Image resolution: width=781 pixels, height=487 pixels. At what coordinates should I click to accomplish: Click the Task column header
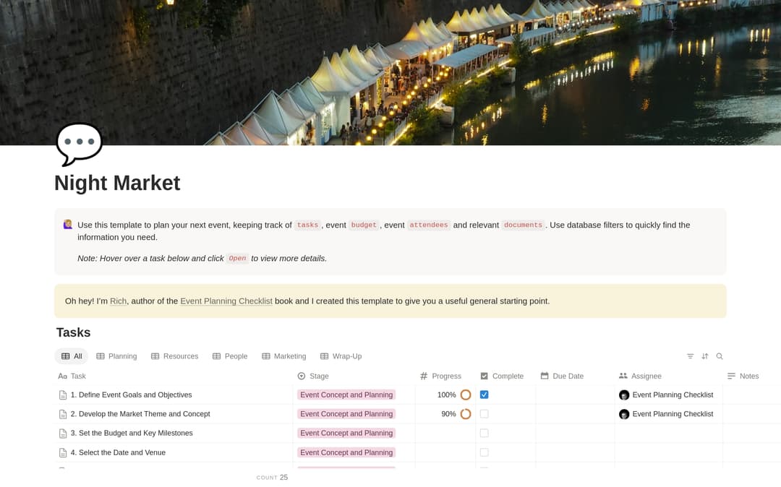click(72, 376)
